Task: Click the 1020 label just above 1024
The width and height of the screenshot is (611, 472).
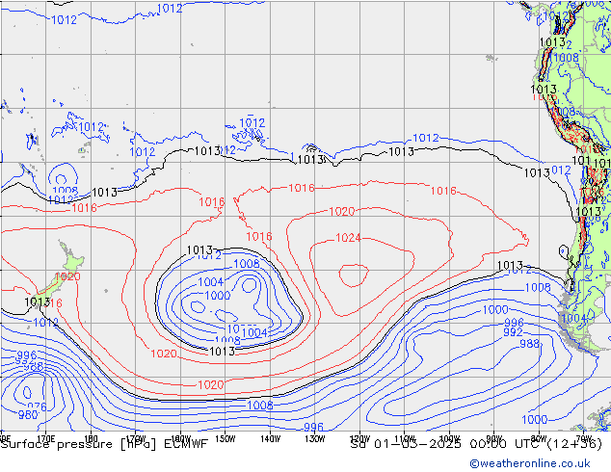Action: 342,212
